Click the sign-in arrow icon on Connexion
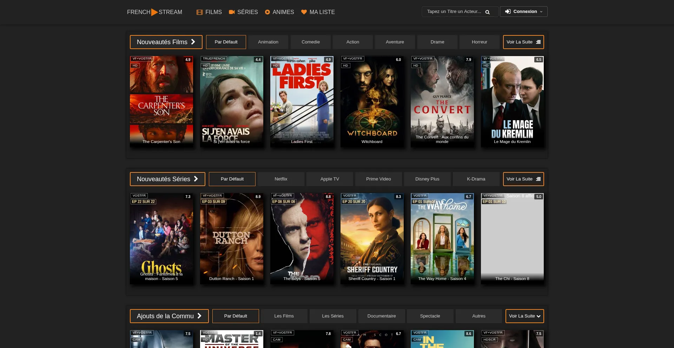The width and height of the screenshot is (674, 348). [508, 12]
